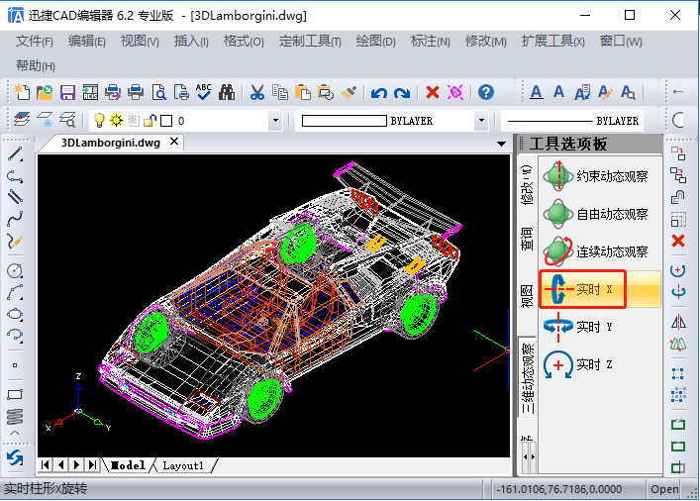Open Find with the binoculars icon

point(227,92)
